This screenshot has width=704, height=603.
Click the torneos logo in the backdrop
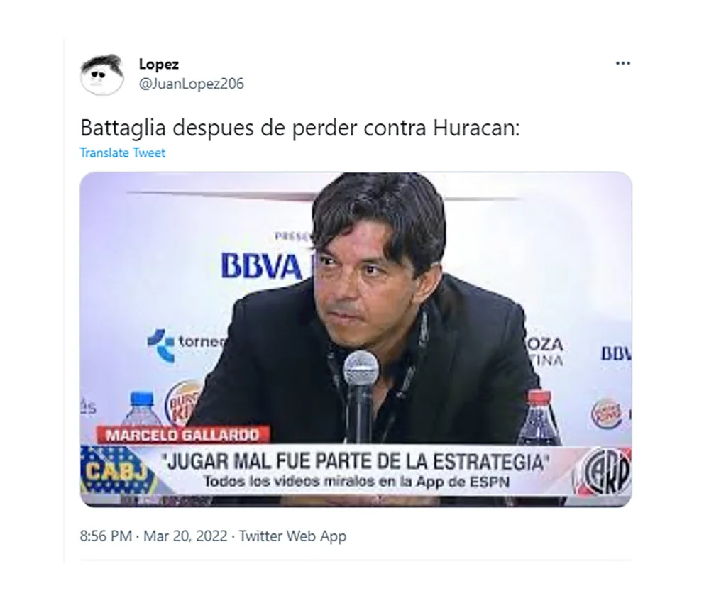click(187, 343)
